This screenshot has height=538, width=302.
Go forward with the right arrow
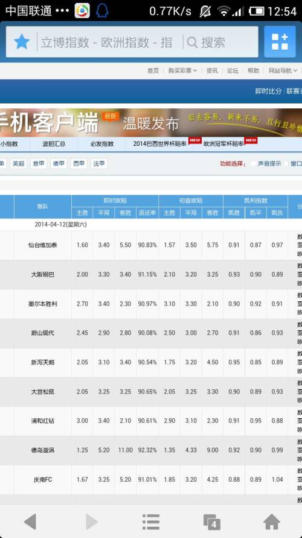(91, 522)
